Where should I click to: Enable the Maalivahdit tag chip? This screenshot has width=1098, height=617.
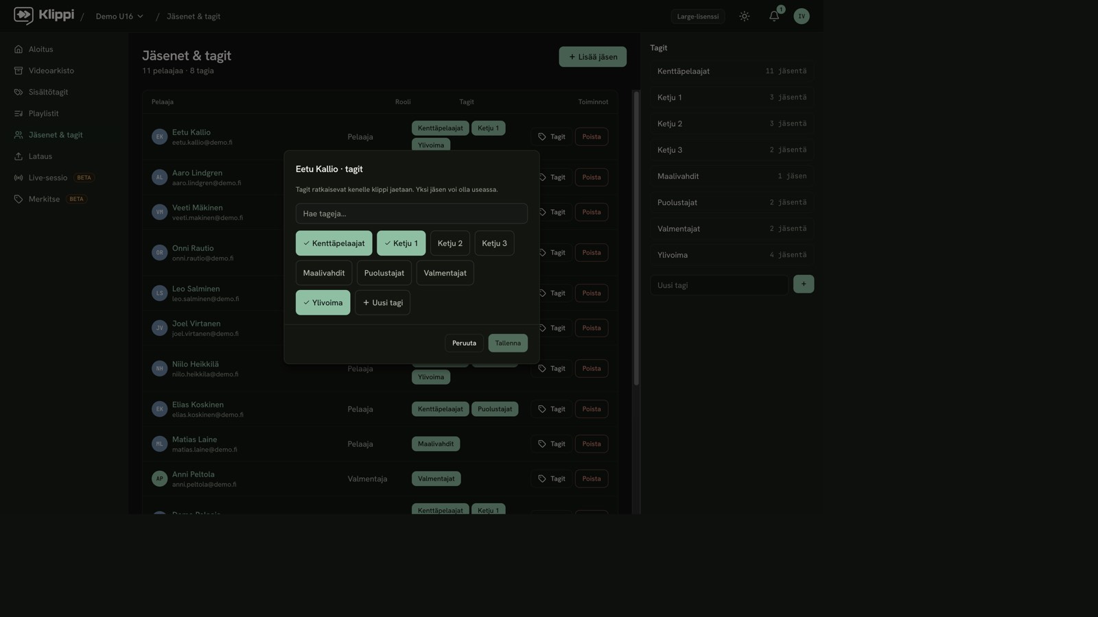[x=324, y=273]
